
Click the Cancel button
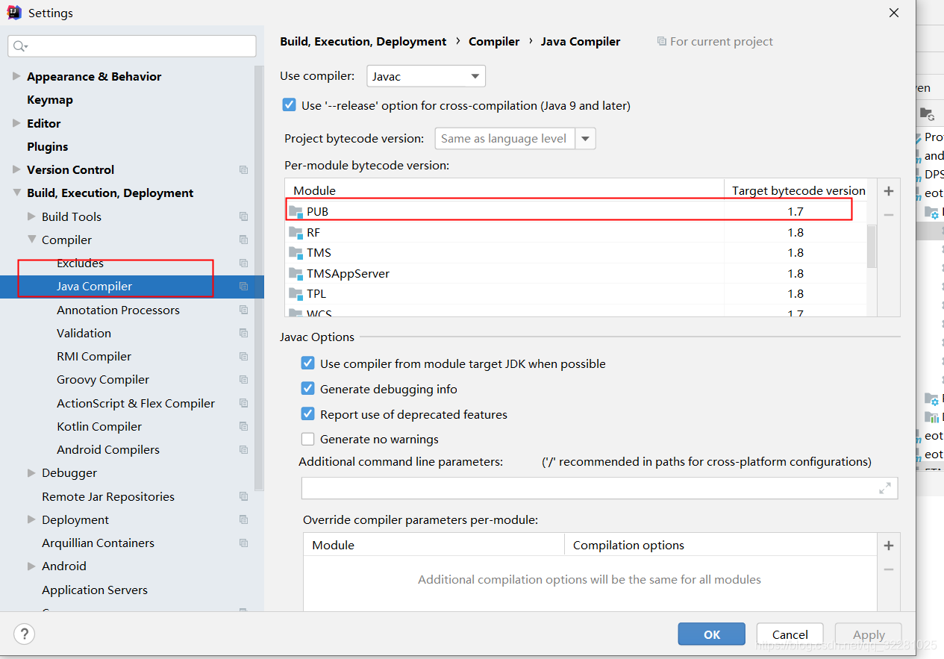(x=790, y=634)
